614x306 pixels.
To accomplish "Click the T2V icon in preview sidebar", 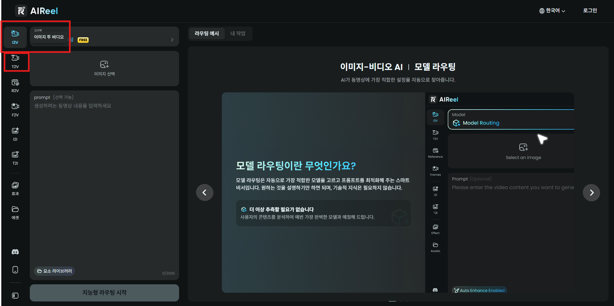I will tap(435, 135).
